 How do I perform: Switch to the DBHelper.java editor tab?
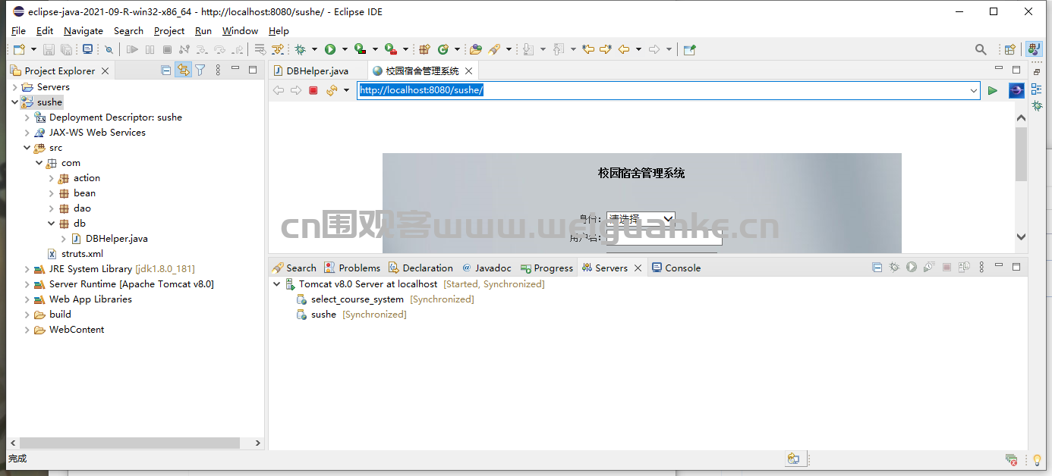click(317, 70)
